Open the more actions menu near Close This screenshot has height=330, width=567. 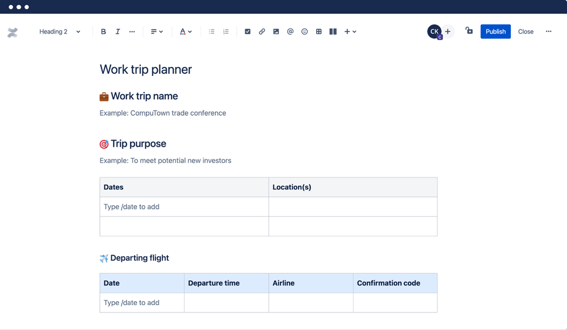pos(548,31)
